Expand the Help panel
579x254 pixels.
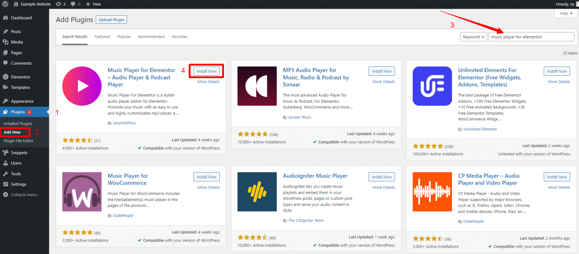[x=566, y=14]
